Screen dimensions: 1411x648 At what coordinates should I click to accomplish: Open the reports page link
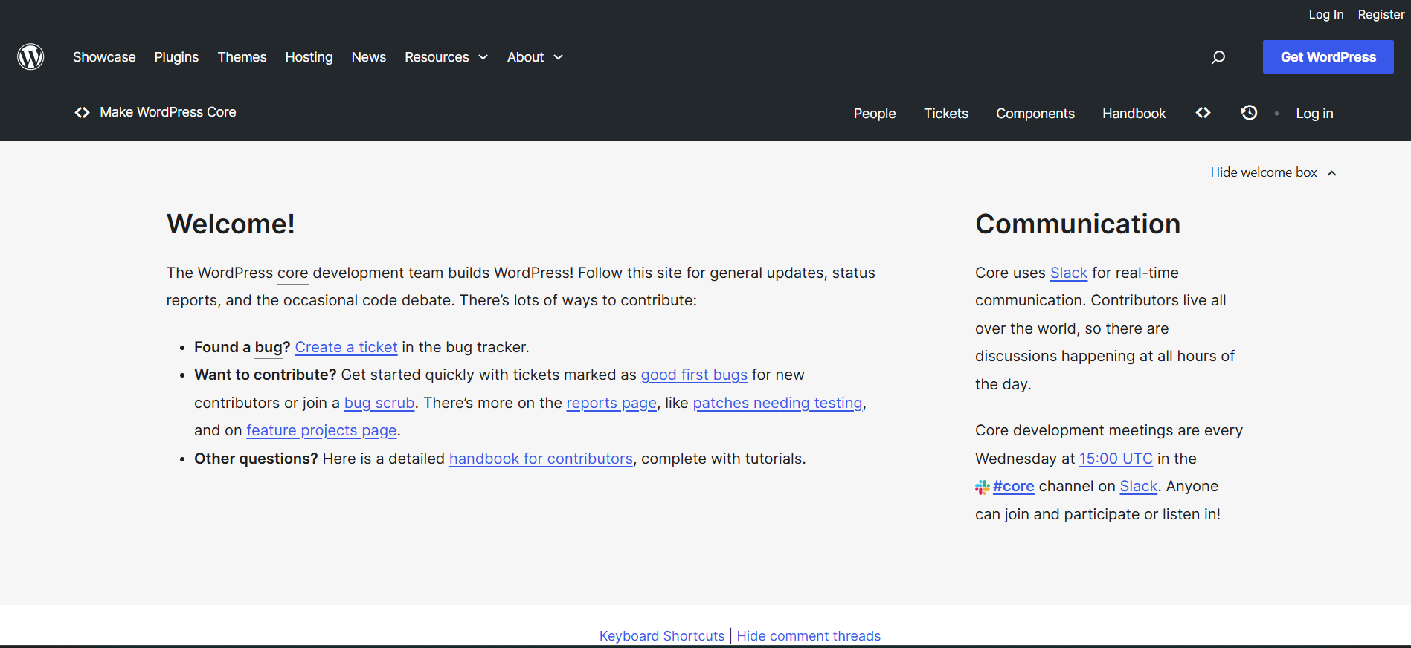[611, 403]
